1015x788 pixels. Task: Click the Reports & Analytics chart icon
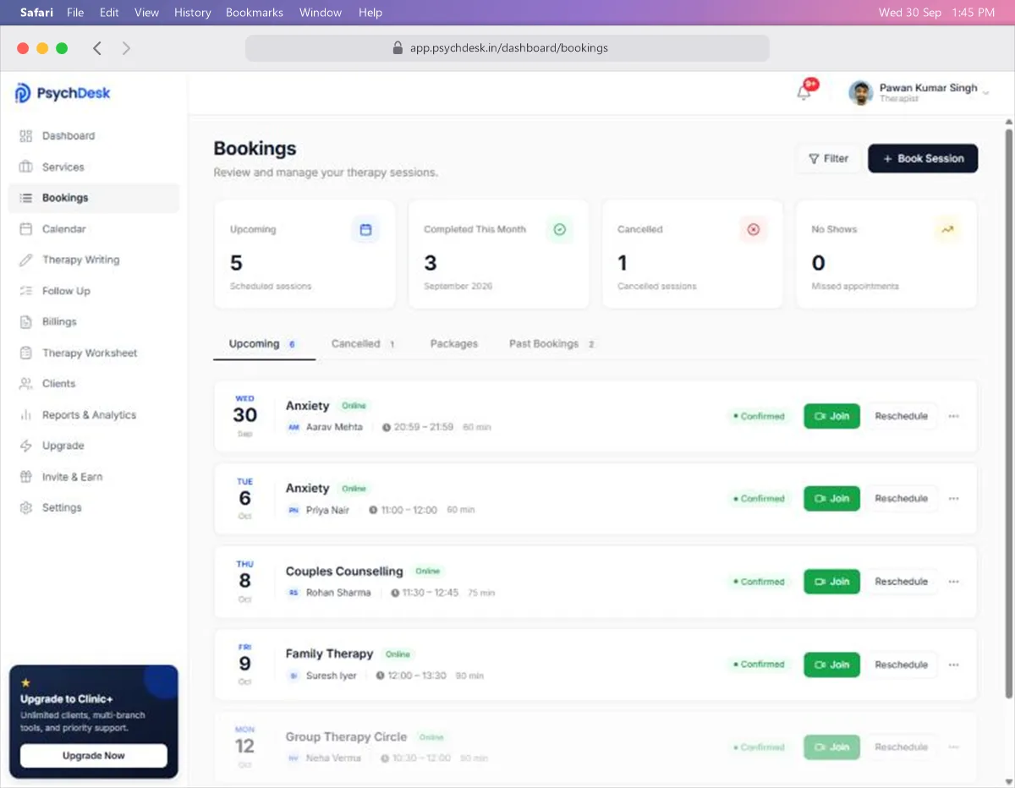click(x=25, y=415)
